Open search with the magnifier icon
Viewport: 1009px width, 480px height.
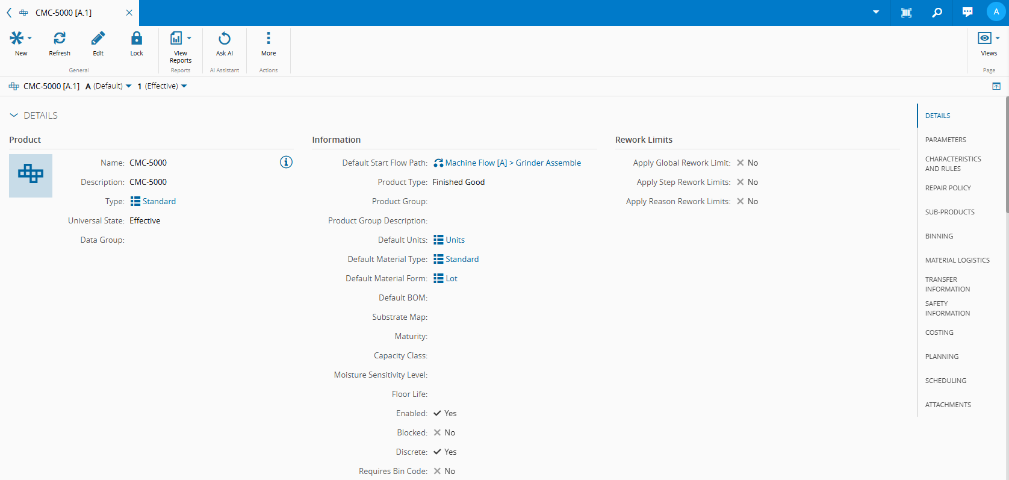click(x=937, y=13)
